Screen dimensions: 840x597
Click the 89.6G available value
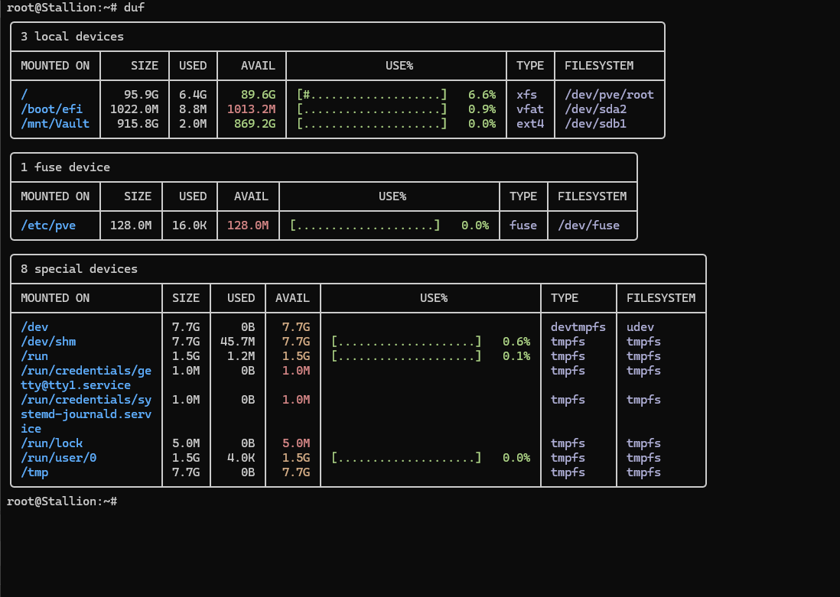[259, 95]
